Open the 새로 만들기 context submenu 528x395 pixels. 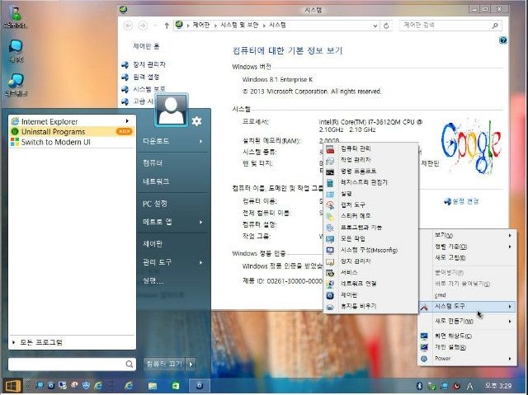[x=468, y=322]
